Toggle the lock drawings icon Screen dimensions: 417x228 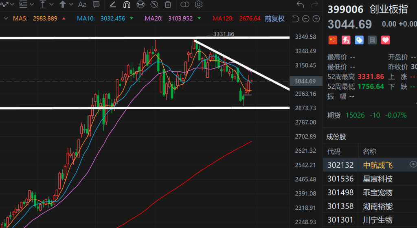pyautogui.click(x=140, y=5)
